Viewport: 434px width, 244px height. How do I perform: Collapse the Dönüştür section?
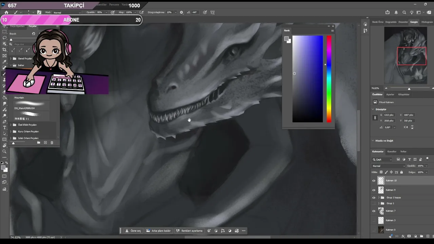pos(373,109)
